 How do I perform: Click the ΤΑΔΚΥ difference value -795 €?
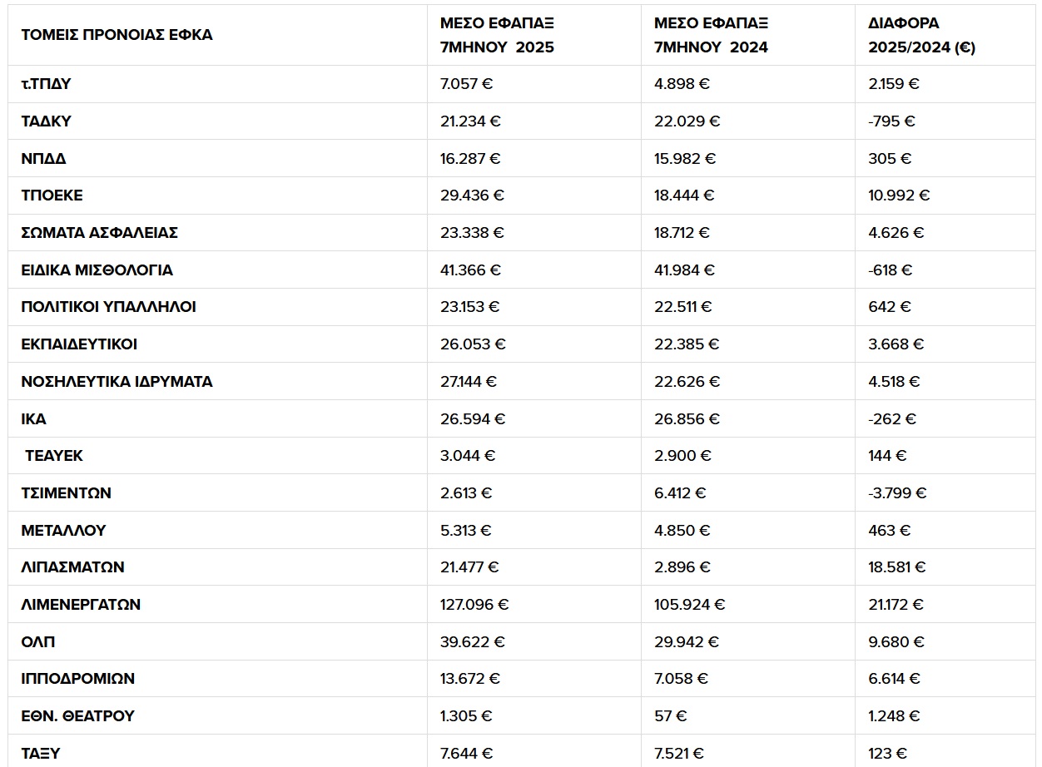click(x=891, y=121)
